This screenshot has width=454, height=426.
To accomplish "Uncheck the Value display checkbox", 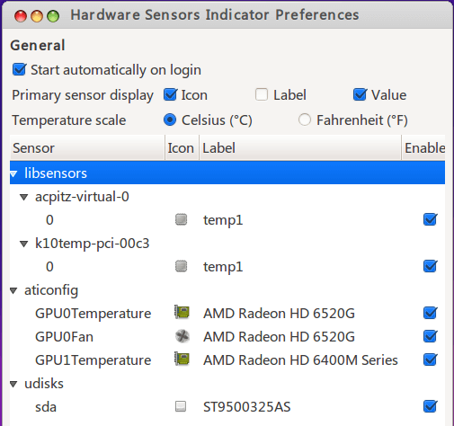I will click(x=360, y=94).
